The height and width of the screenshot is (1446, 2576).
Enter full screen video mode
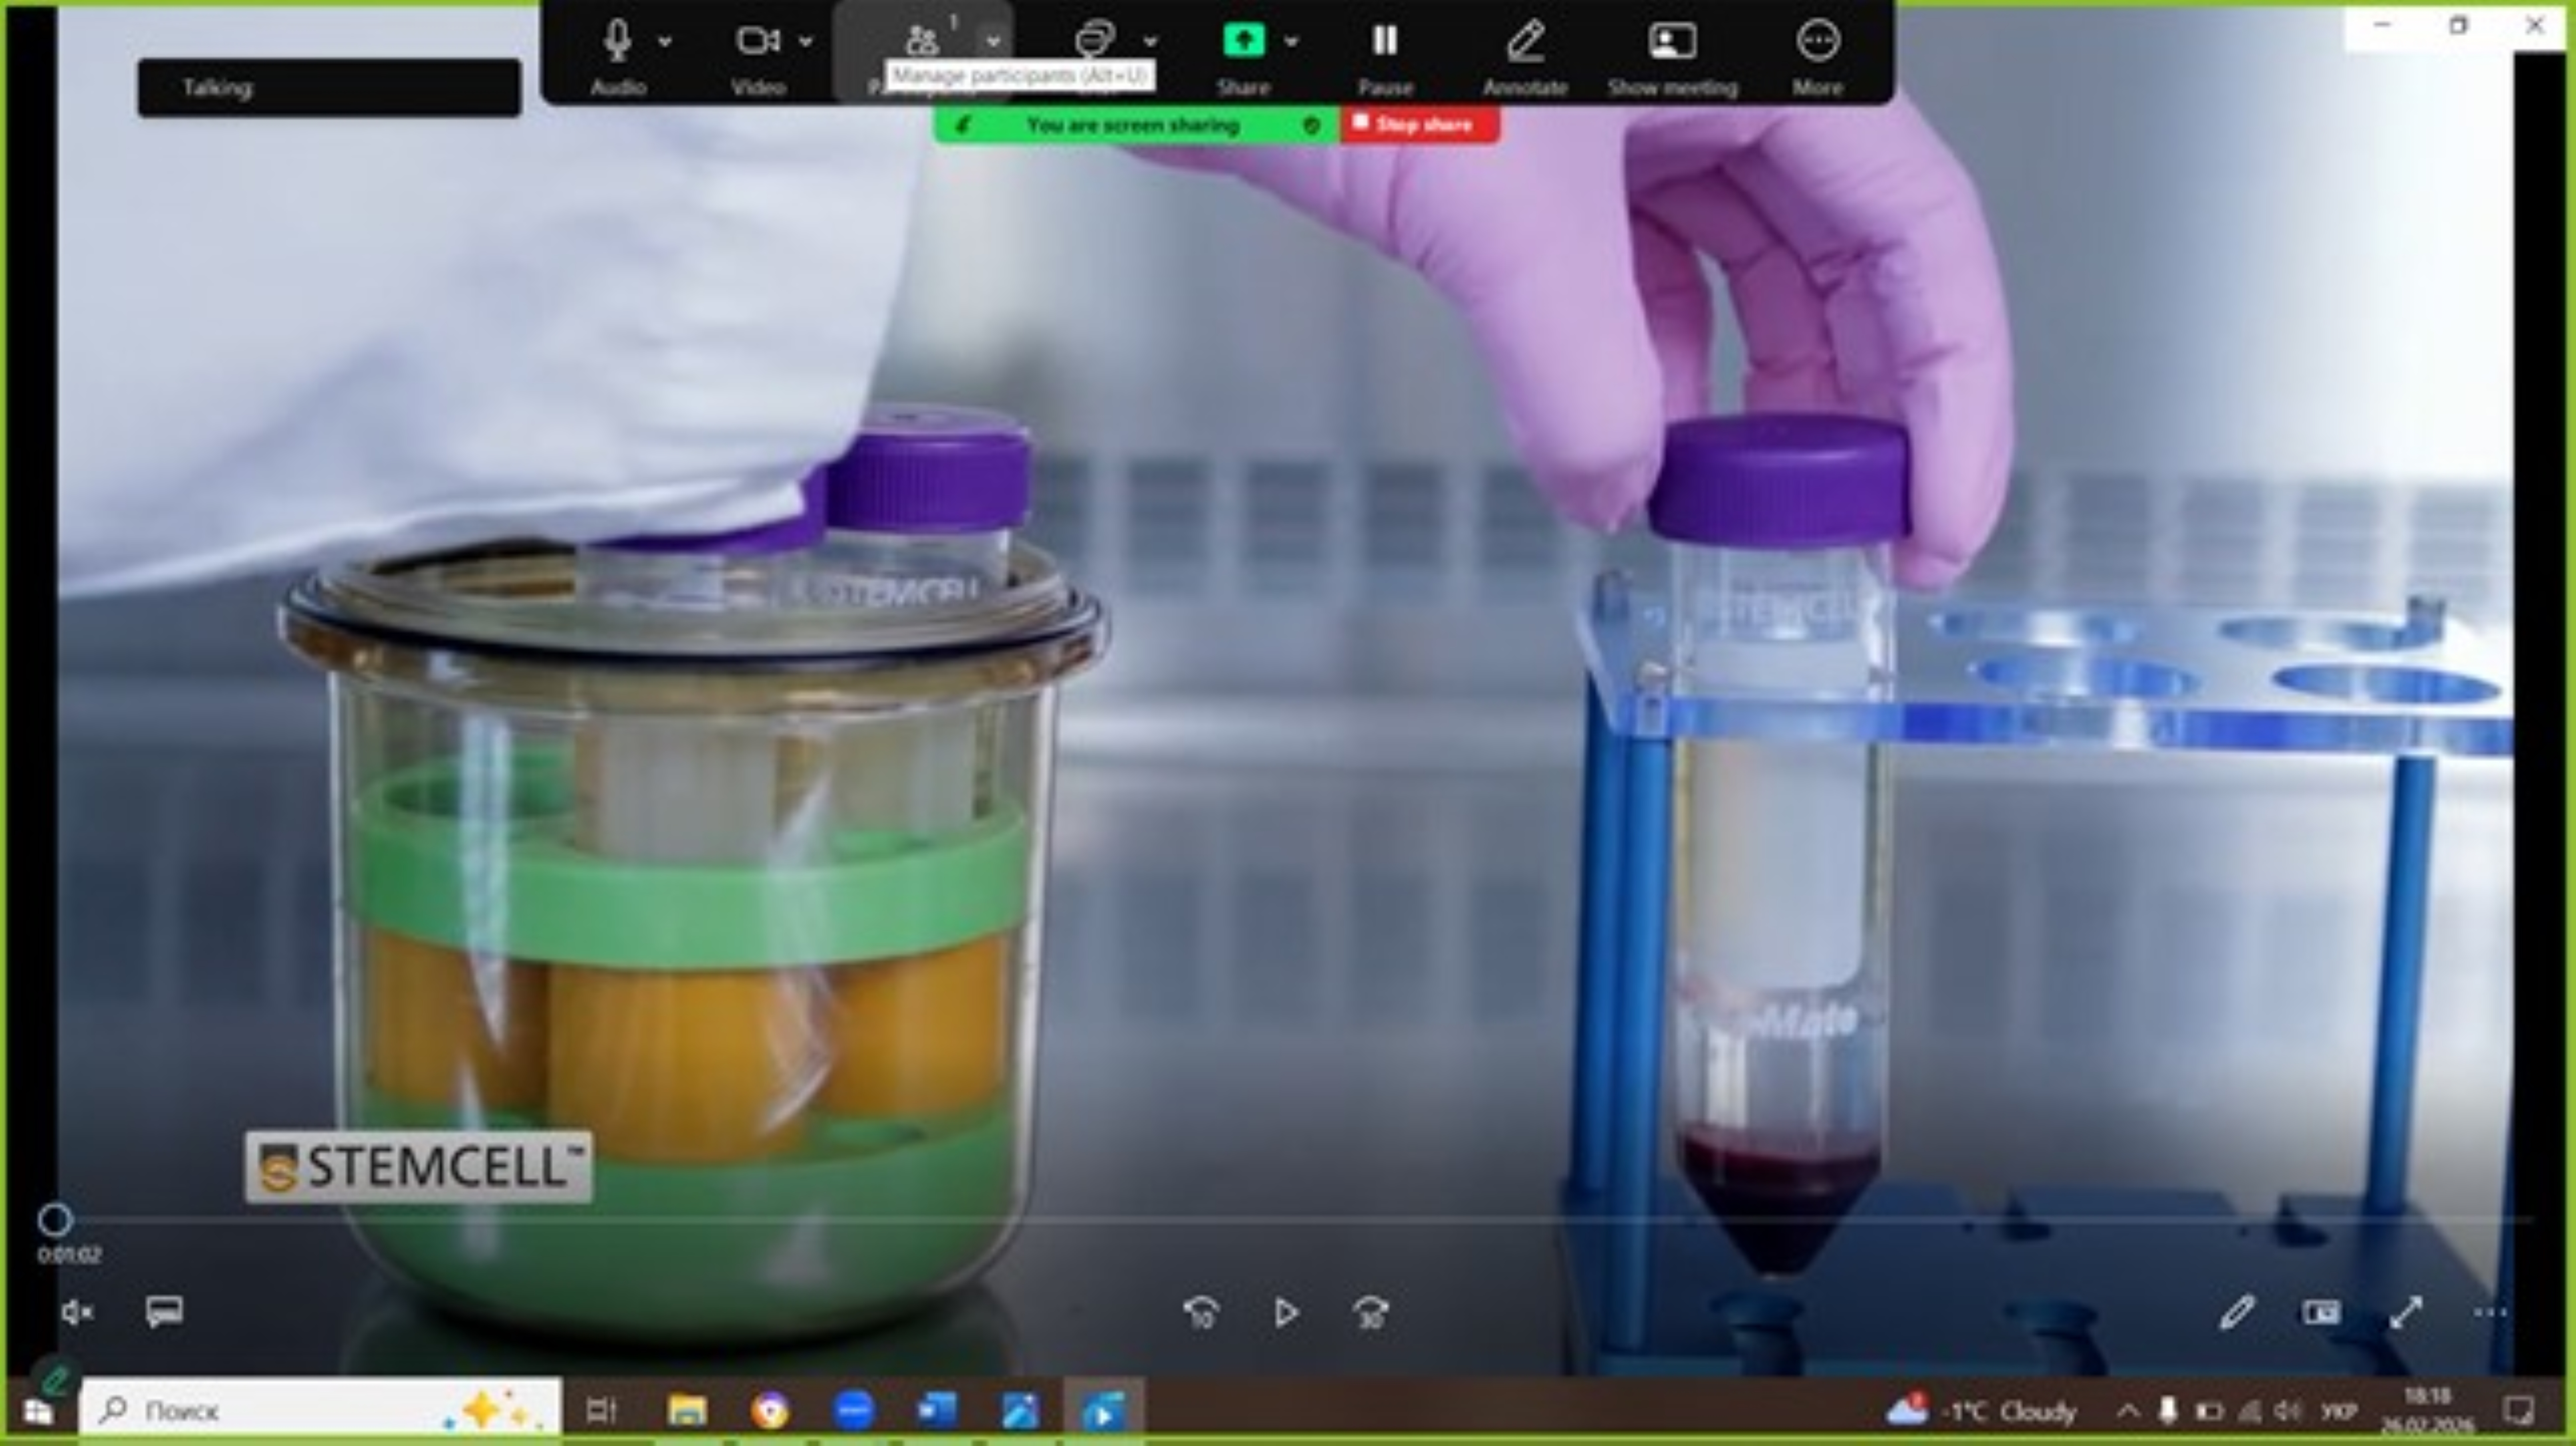pos(2406,1312)
